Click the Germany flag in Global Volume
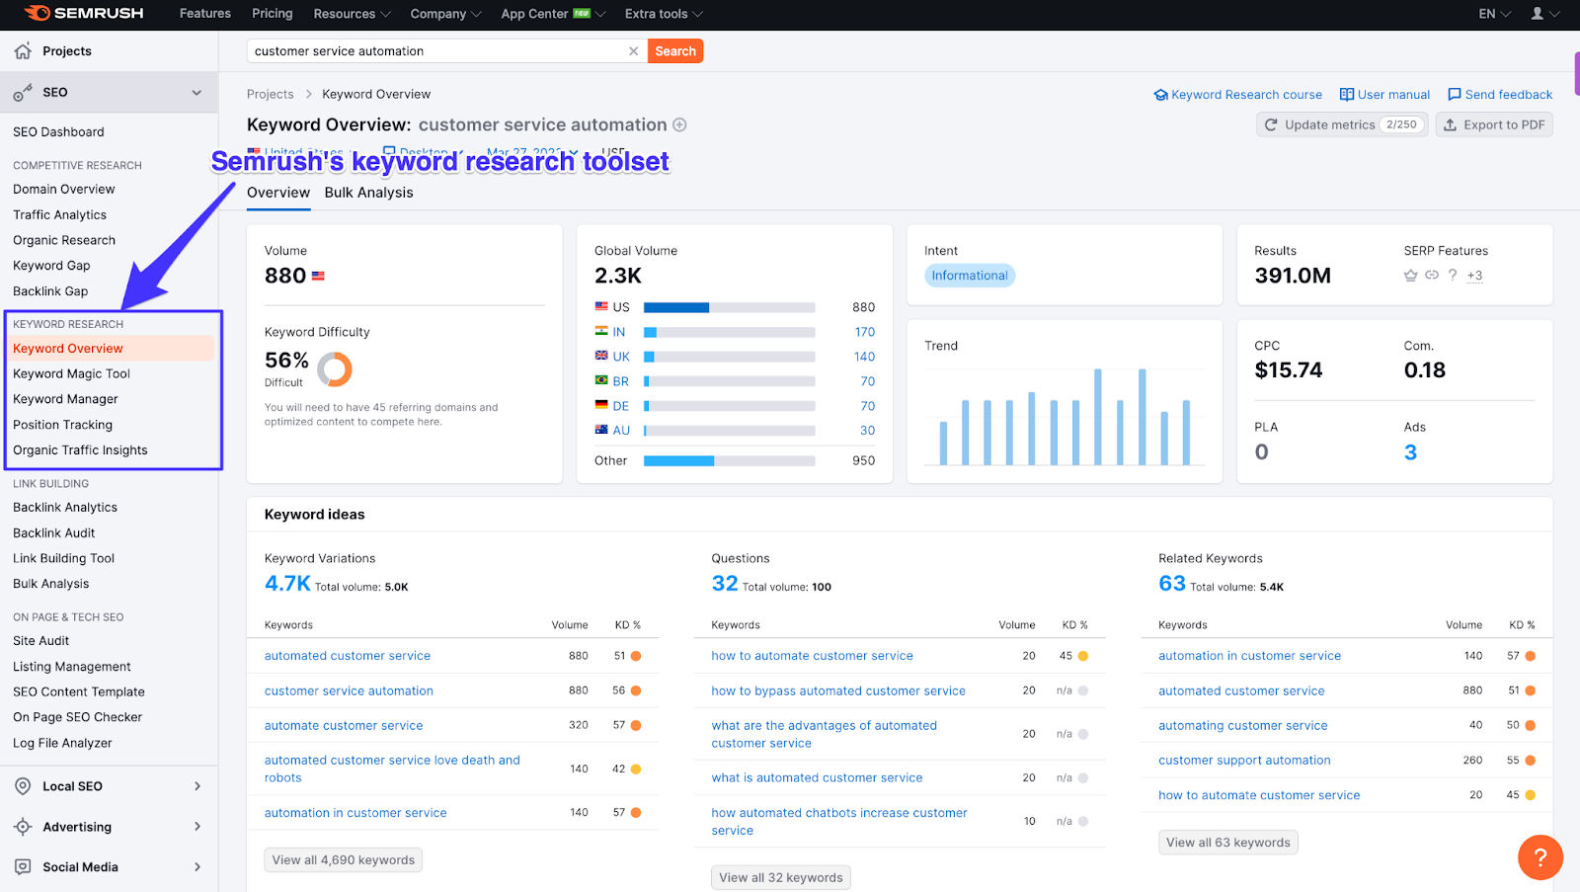The image size is (1580, 892). [x=601, y=405]
